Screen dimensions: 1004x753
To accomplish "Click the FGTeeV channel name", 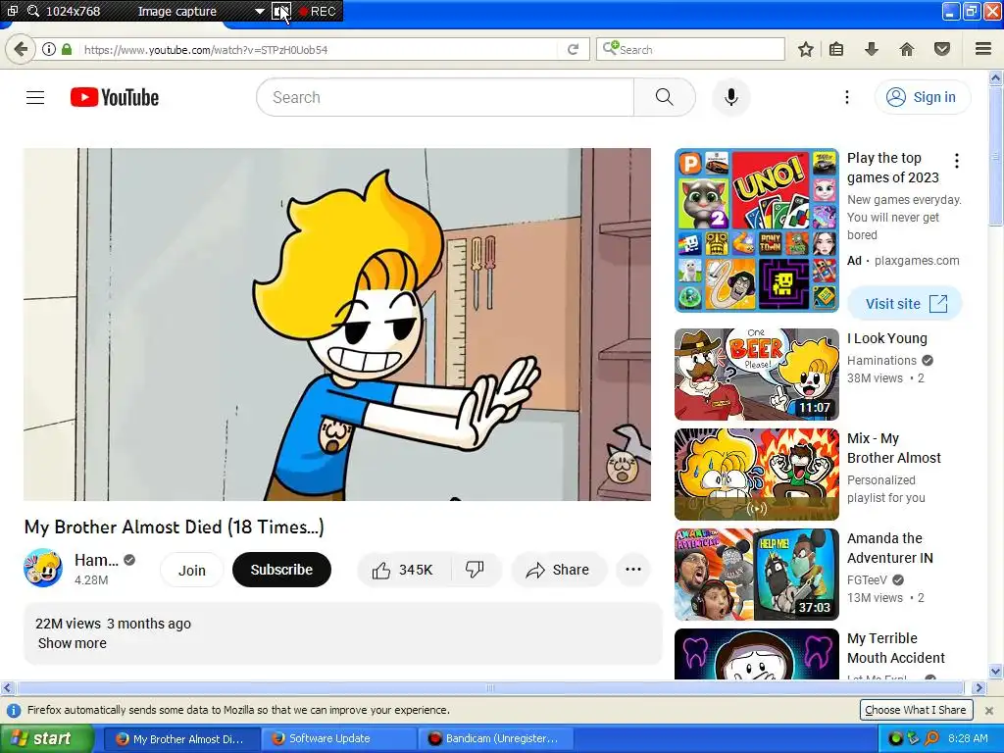I will [x=867, y=580].
